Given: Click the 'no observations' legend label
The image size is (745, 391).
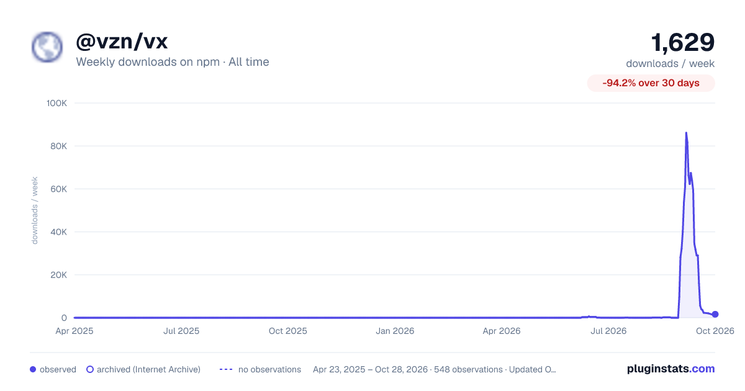Looking at the screenshot, I should coord(269,369).
